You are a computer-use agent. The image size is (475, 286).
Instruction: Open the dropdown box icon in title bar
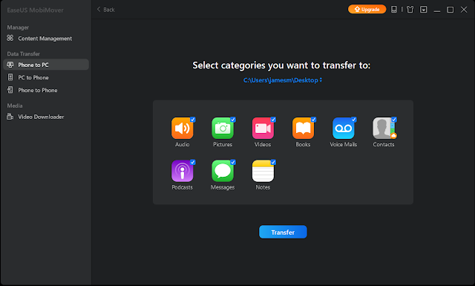(424, 10)
